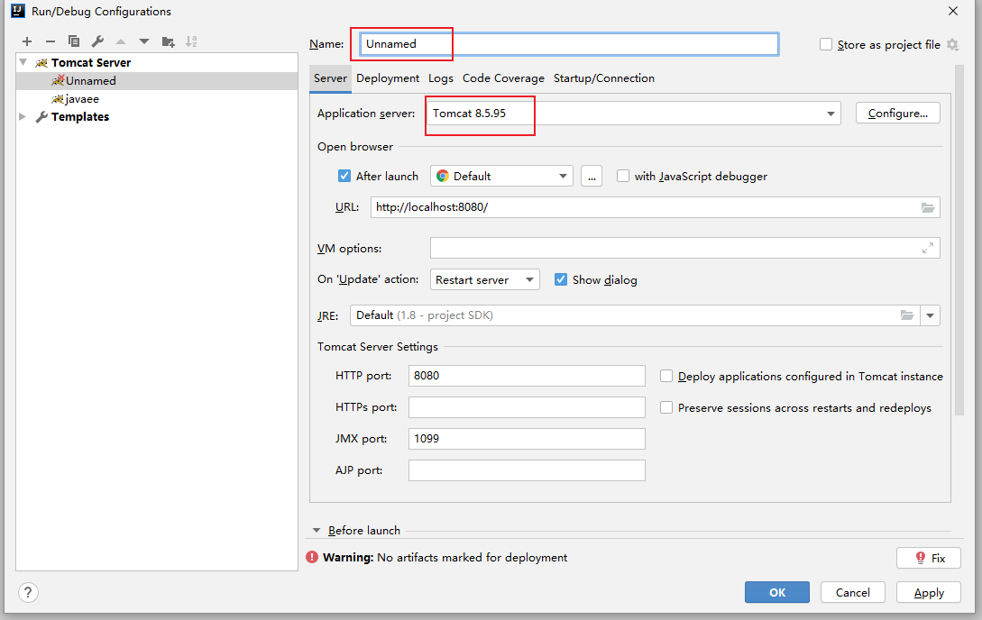Uncheck After launch checkbox
This screenshot has height=620, width=982.
pyautogui.click(x=344, y=176)
